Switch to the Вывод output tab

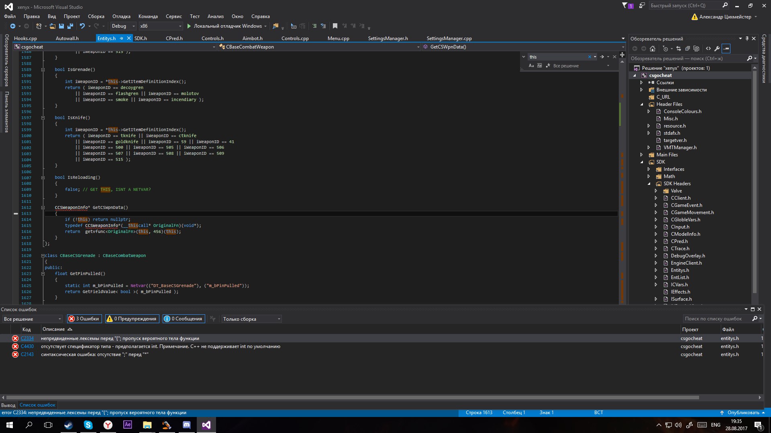click(x=8, y=405)
